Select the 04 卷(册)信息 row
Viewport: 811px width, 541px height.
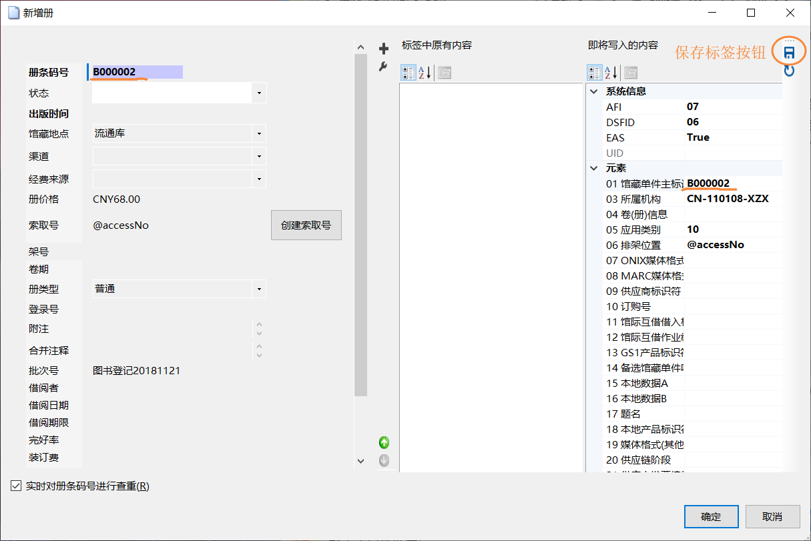(x=693, y=214)
